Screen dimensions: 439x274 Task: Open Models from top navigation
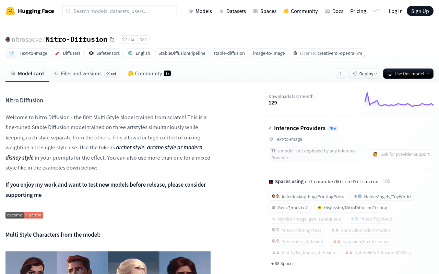click(200, 11)
